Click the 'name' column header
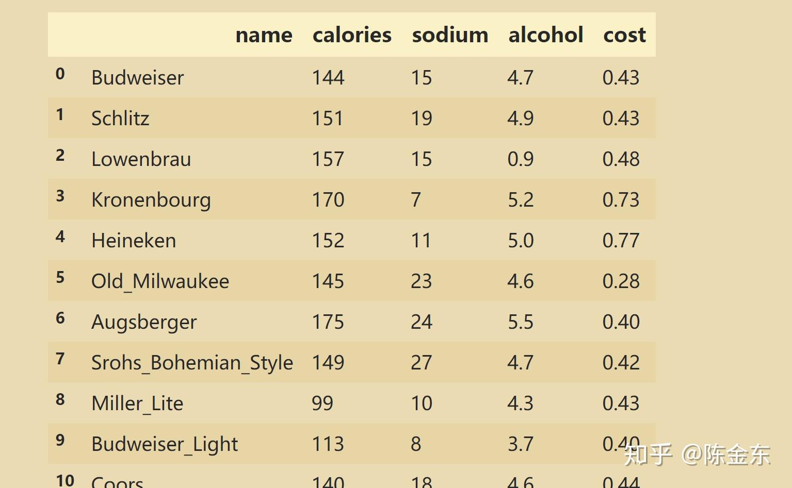 point(264,35)
